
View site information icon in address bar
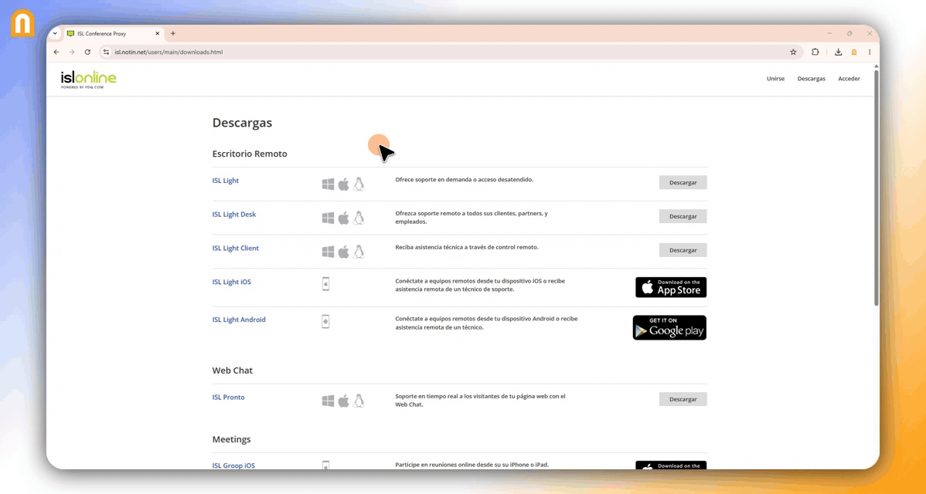(107, 52)
